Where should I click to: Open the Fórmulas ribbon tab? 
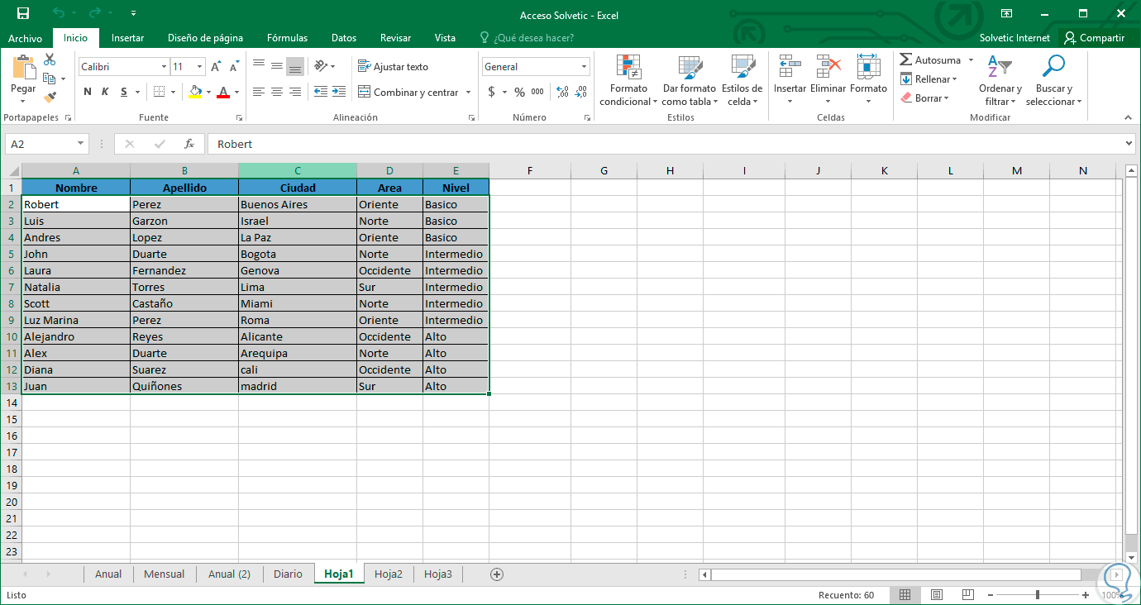(287, 38)
